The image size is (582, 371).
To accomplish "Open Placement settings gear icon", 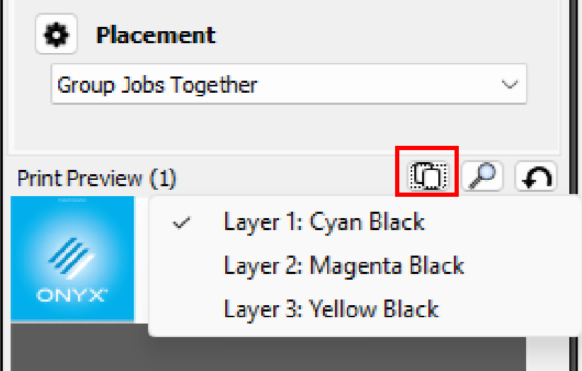I will [x=56, y=35].
